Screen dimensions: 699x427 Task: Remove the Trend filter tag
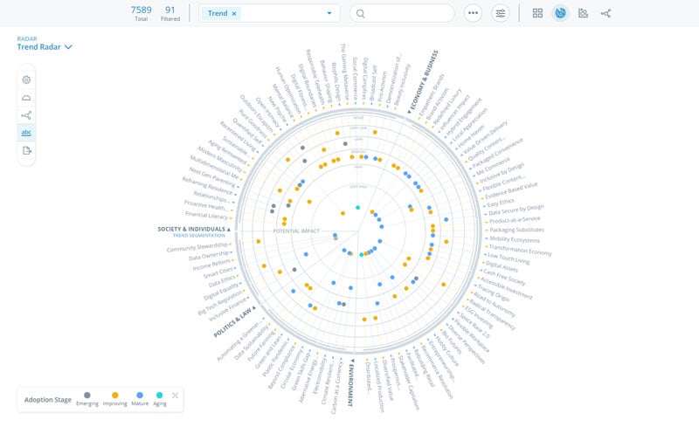click(234, 14)
